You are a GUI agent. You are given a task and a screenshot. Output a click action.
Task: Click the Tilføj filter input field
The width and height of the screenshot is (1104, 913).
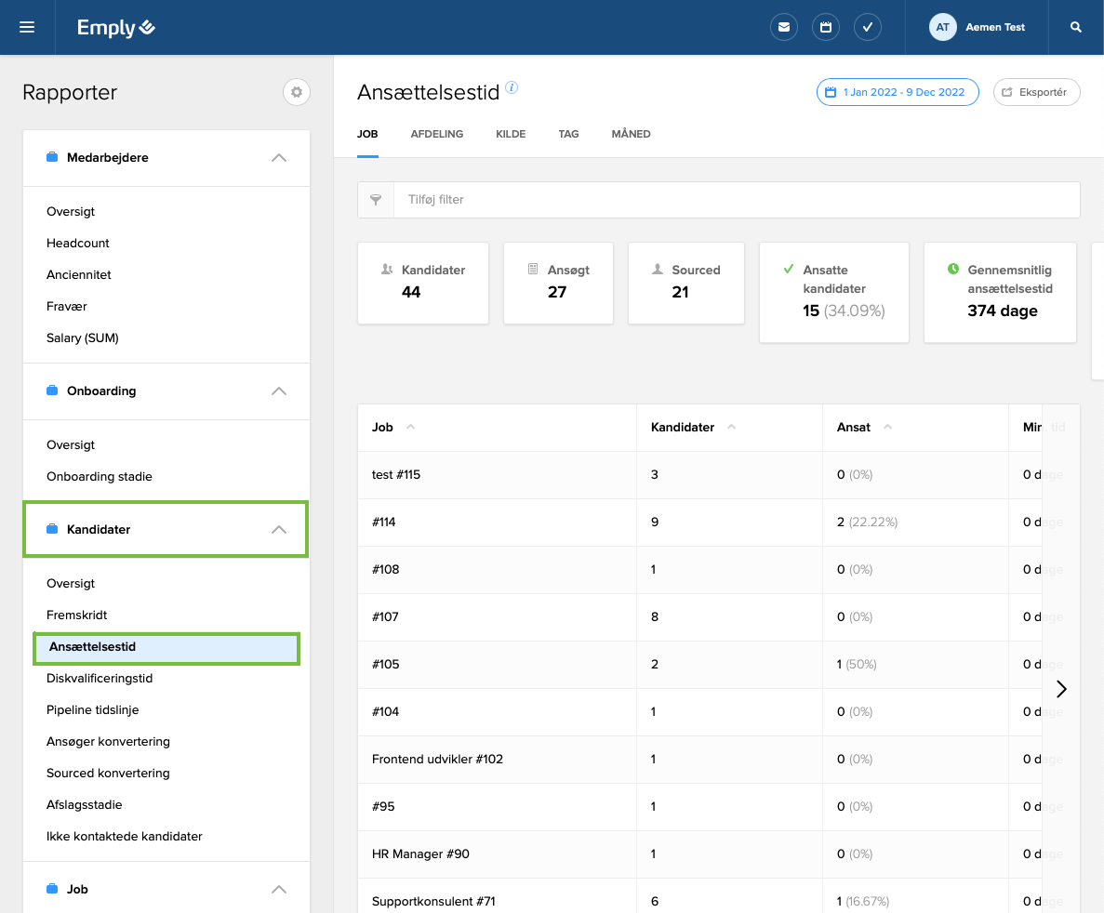[x=735, y=200]
